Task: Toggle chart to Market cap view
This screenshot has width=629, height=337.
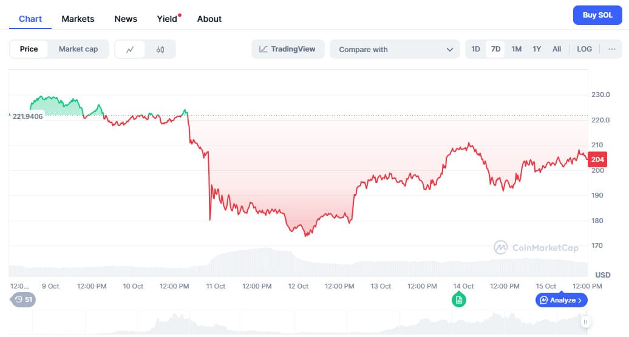Action: [78, 49]
